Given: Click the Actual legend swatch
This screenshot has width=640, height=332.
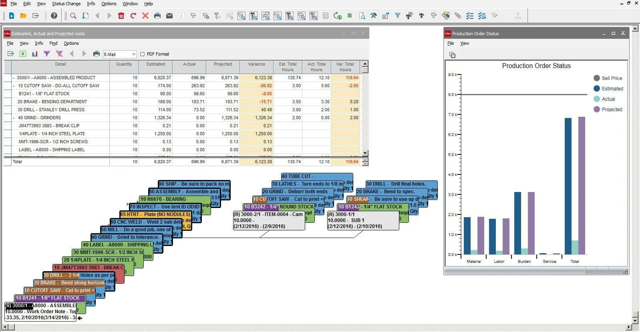Looking at the screenshot, I should (597, 99).
